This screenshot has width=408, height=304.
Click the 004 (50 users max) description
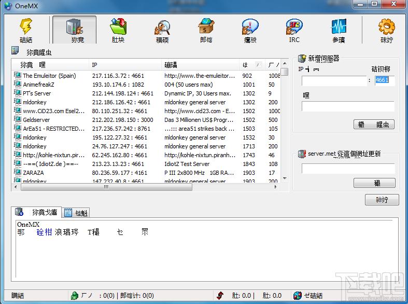click(x=188, y=85)
